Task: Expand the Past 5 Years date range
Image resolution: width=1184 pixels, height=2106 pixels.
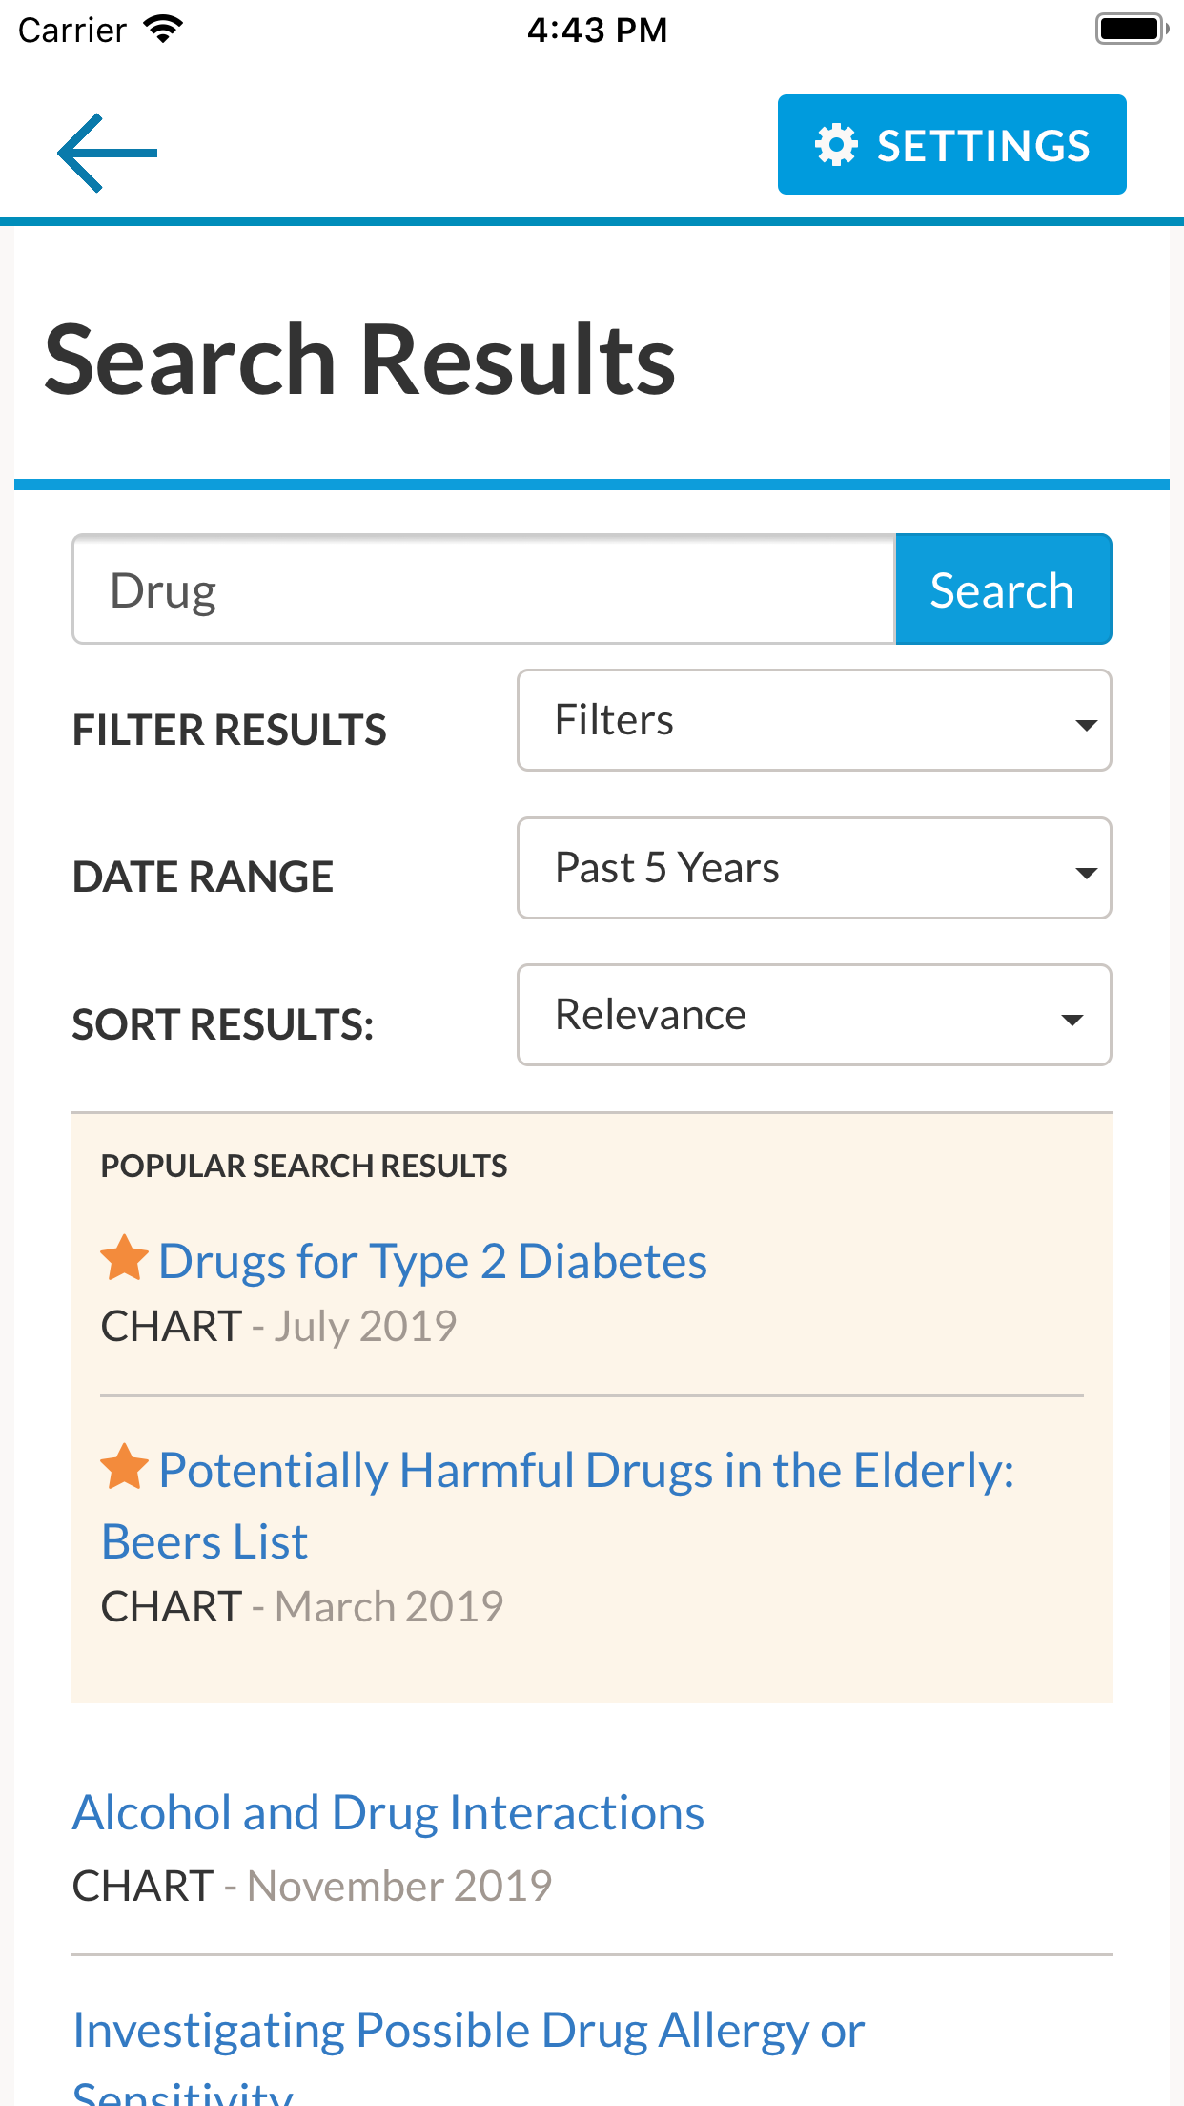Action: pos(814,868)
